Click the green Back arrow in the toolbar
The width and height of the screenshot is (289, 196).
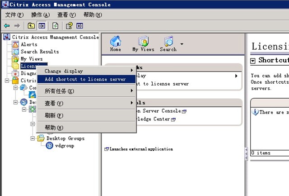[7, 26]
